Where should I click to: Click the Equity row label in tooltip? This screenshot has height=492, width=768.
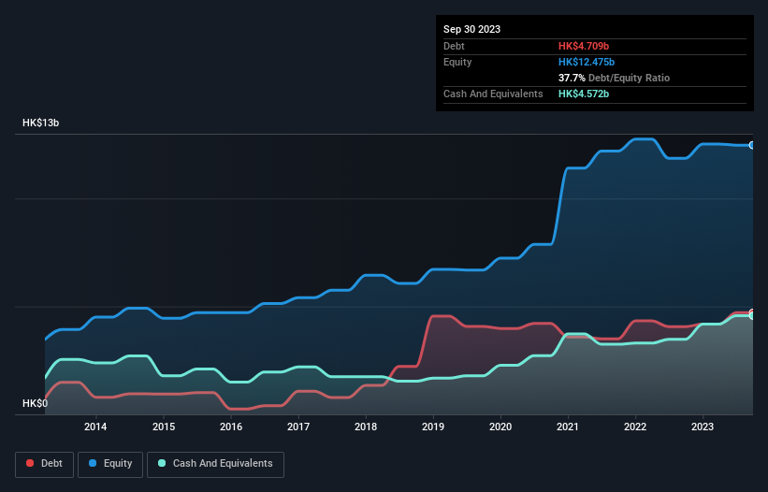(457, 62)
